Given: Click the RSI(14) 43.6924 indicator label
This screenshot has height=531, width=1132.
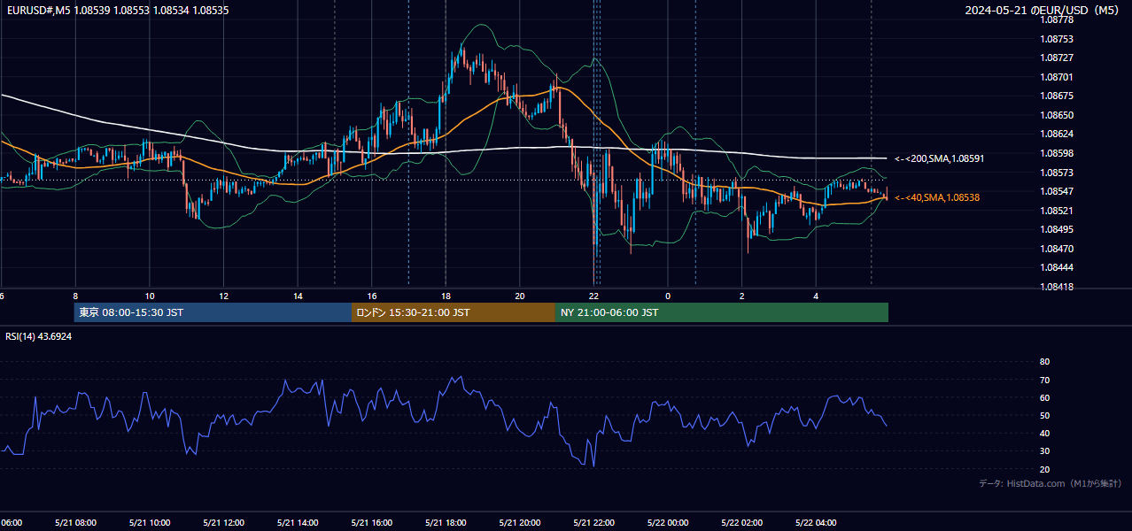Looking at the screenshot, I should 39,336.
